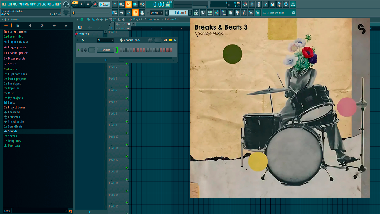Click the tempo field showing 140
Viewport: 380px width, 214px height.
point(104,4)
